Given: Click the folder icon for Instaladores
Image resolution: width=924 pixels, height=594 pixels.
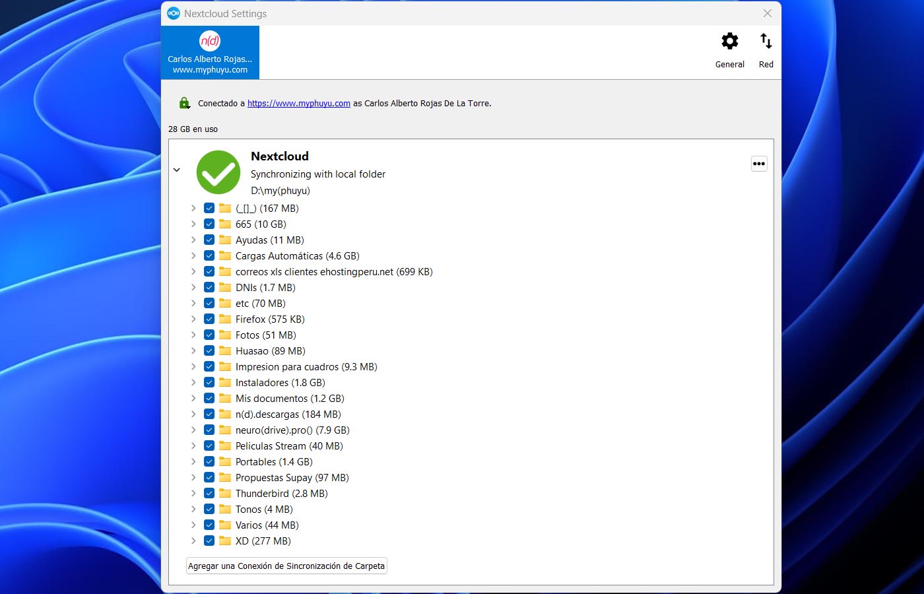Looking at the screenshot, I should (x=225, y=382).
